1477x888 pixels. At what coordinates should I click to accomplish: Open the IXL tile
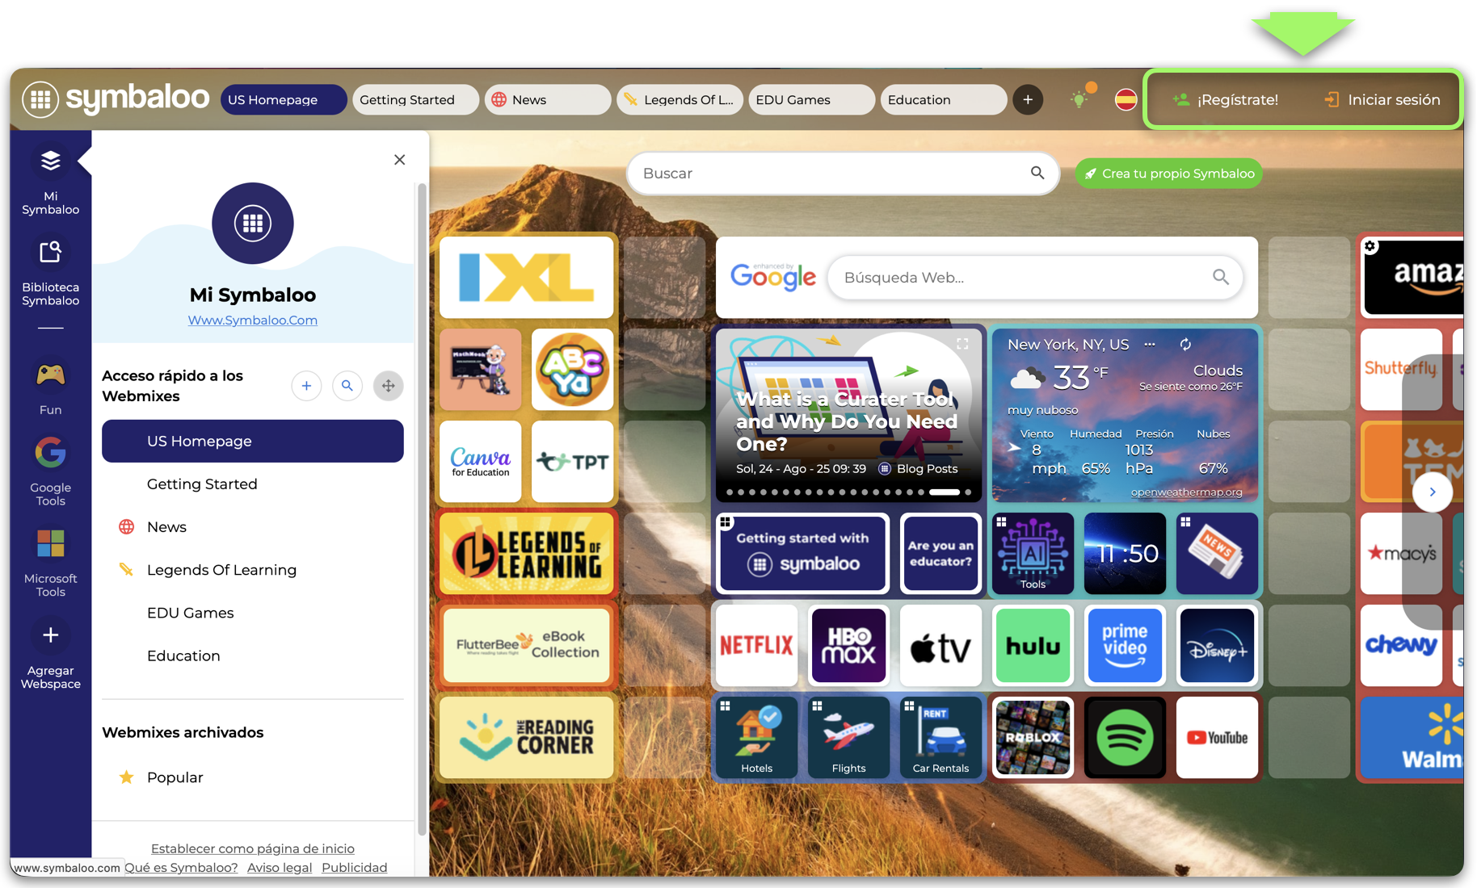pyautogui.click(x=527, y=278)
